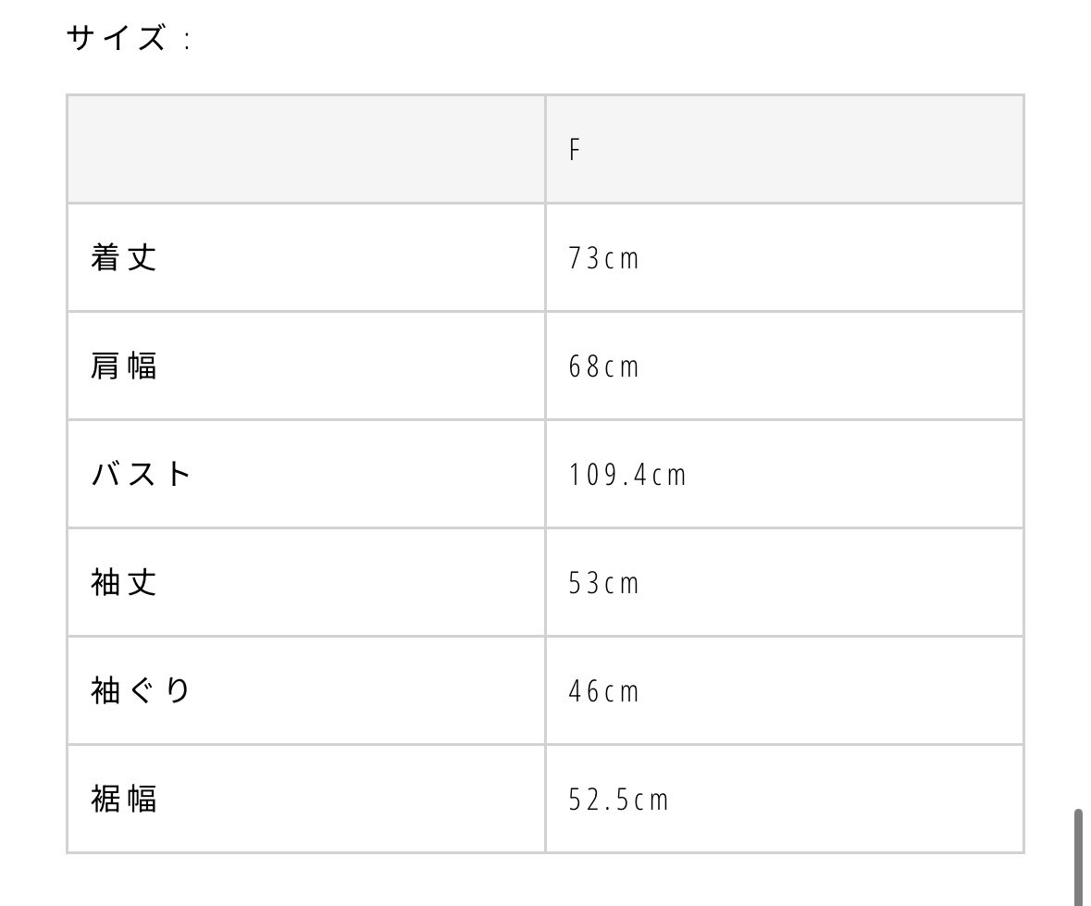Select the F size column header

tap(574, 150)
